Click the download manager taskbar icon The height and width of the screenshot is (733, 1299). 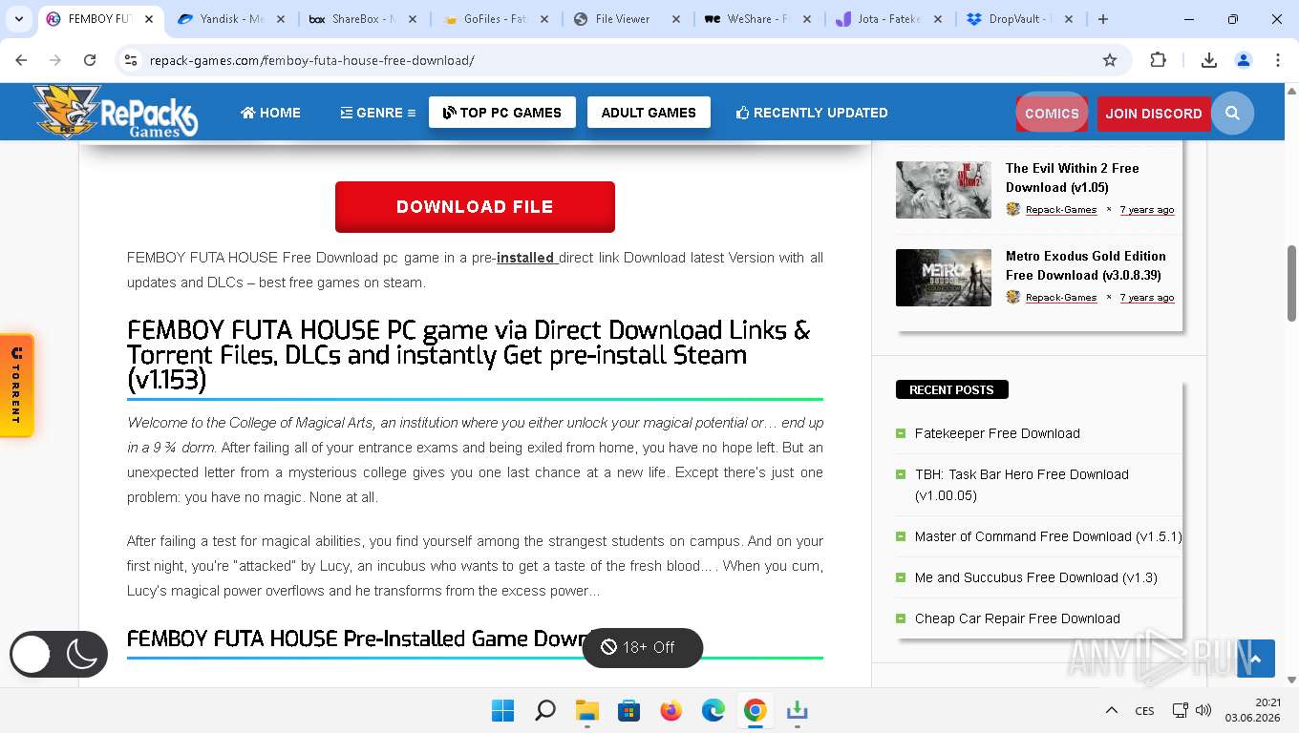point(797,711)
